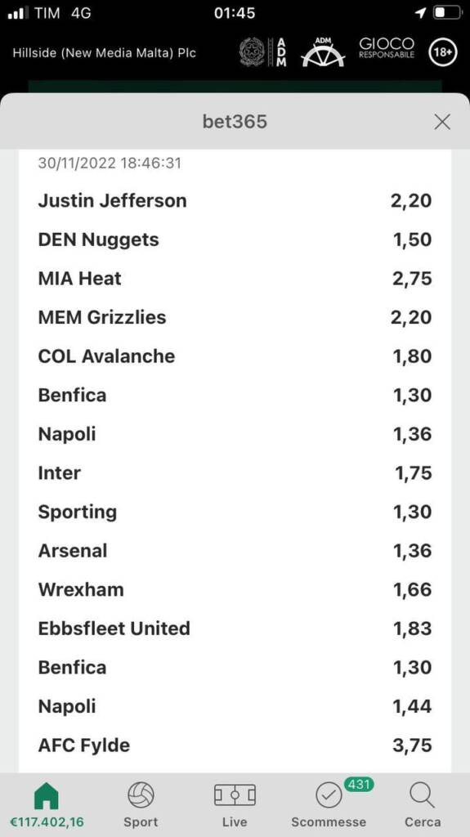Tap the Wrexham selection row
This screenshot has width=470, height=837.
pos(235,589)
